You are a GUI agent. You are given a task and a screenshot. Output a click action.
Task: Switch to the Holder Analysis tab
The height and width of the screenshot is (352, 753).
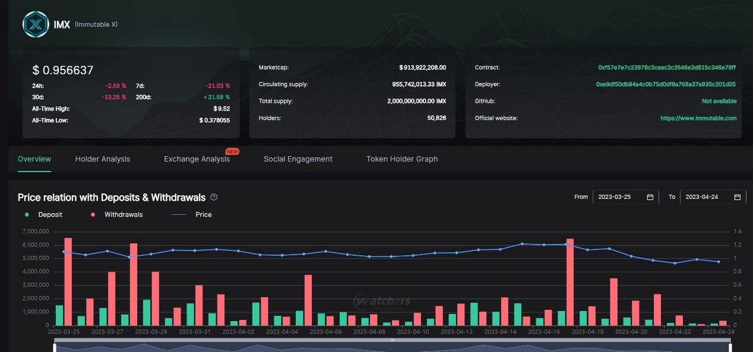pyautogui.click(x=103, y=159)
